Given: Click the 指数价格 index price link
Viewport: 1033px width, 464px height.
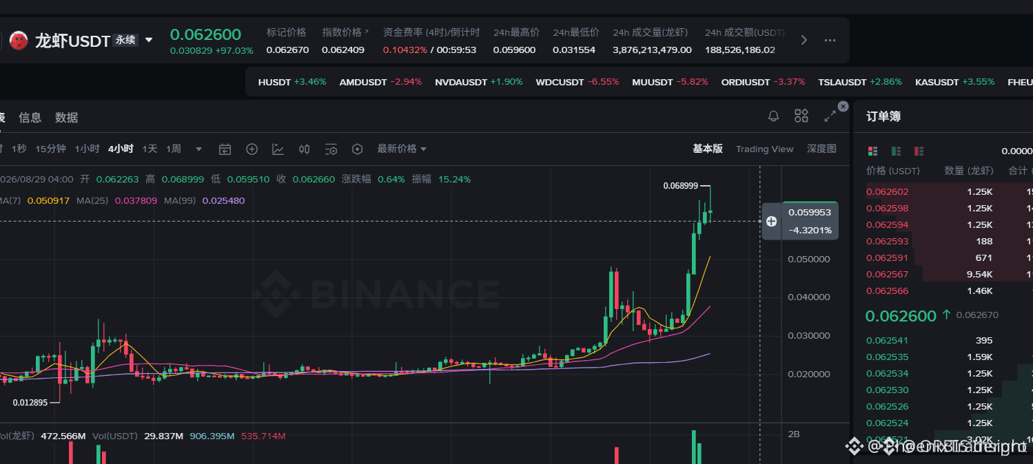Looking at the screenshot, I should pyautogui.click(x=345, y=32).
